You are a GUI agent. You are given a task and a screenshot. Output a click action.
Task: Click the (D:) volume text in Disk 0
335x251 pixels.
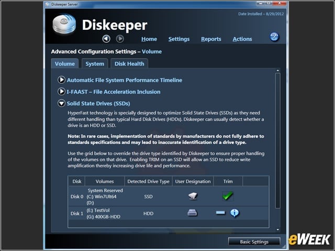coord(90,203)
